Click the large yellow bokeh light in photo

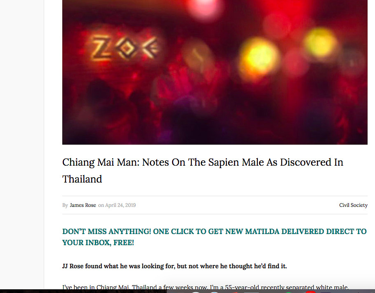click(258, 59)
